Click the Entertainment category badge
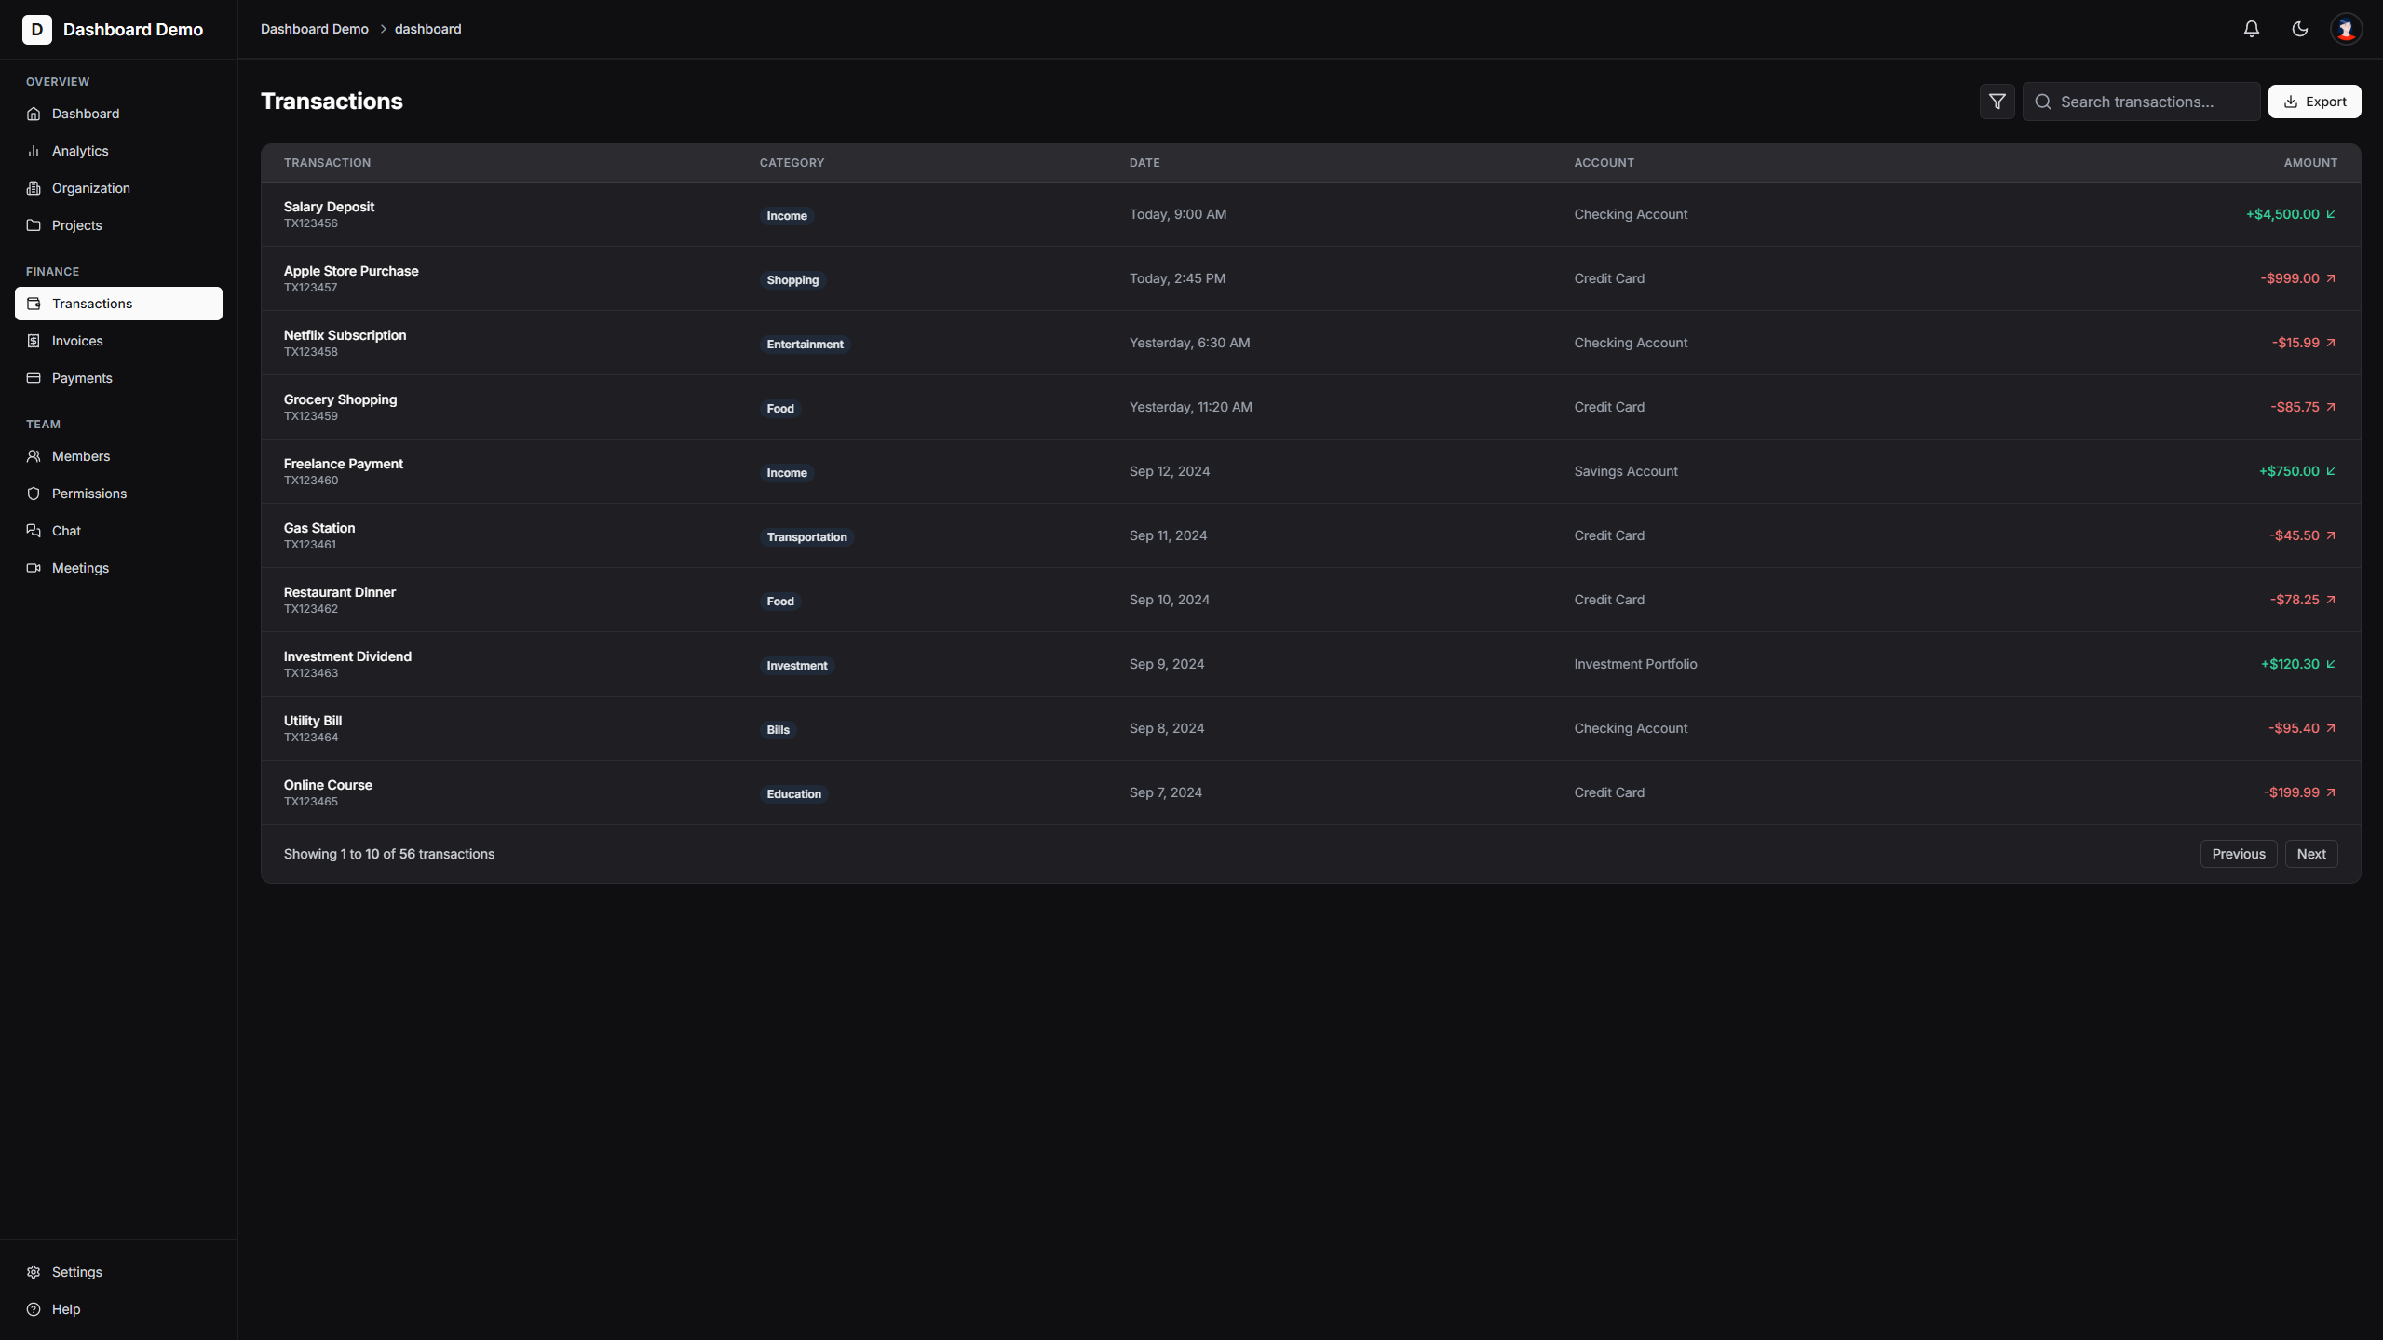This screenshot has height=1340, width=2383. click(805, 345)
